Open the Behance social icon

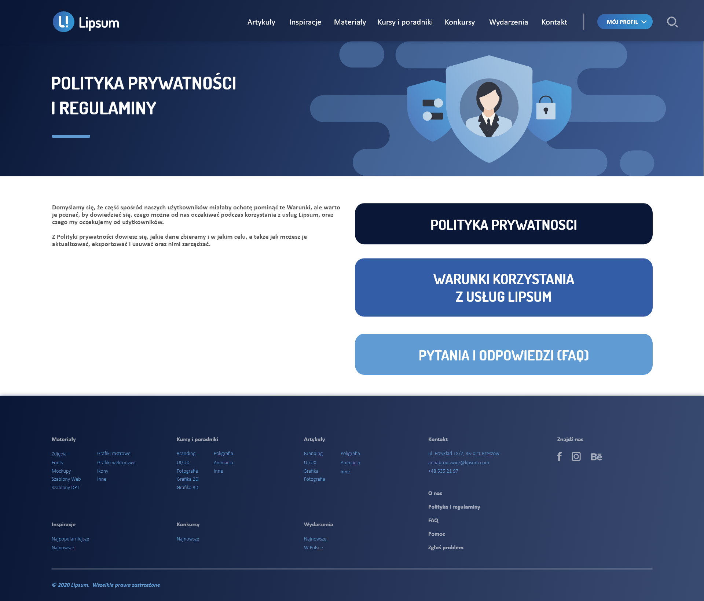596,457
